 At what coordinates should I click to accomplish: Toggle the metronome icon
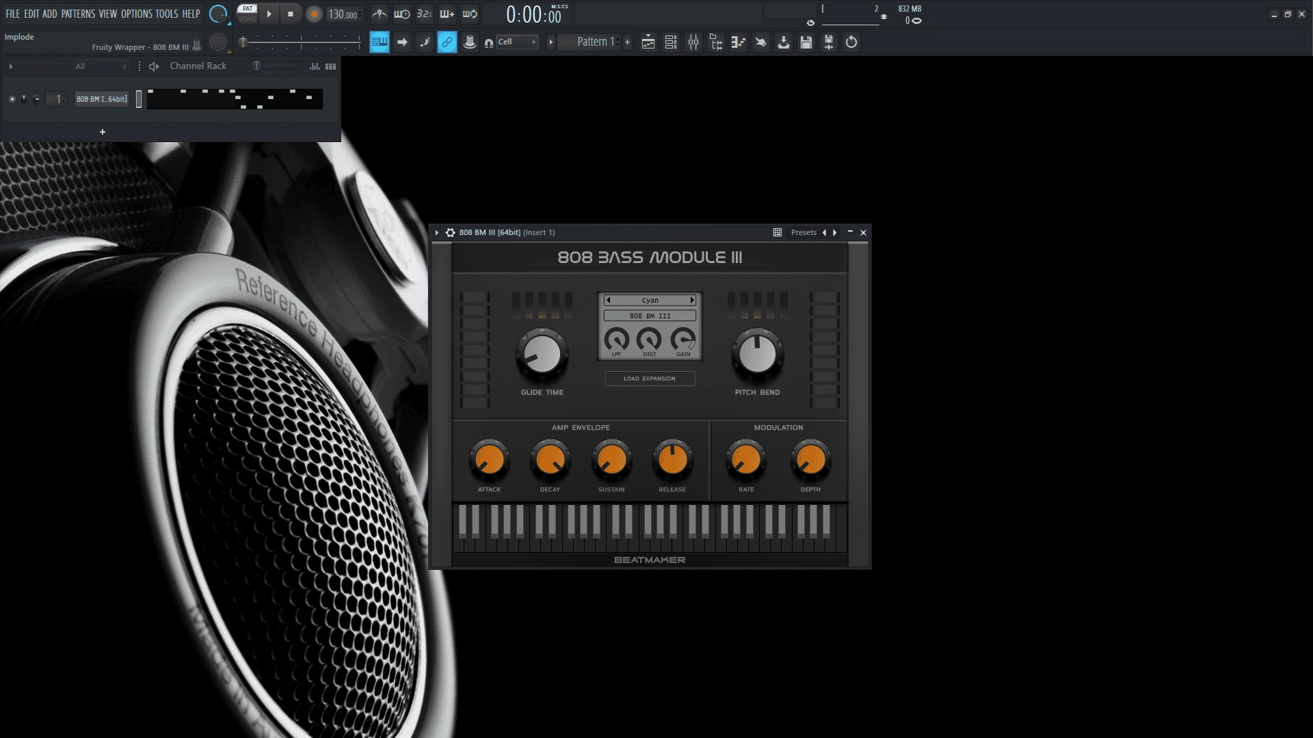click(380, 14)
